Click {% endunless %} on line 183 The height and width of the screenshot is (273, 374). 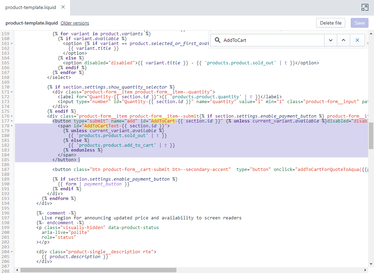click(x=83, y=150)
